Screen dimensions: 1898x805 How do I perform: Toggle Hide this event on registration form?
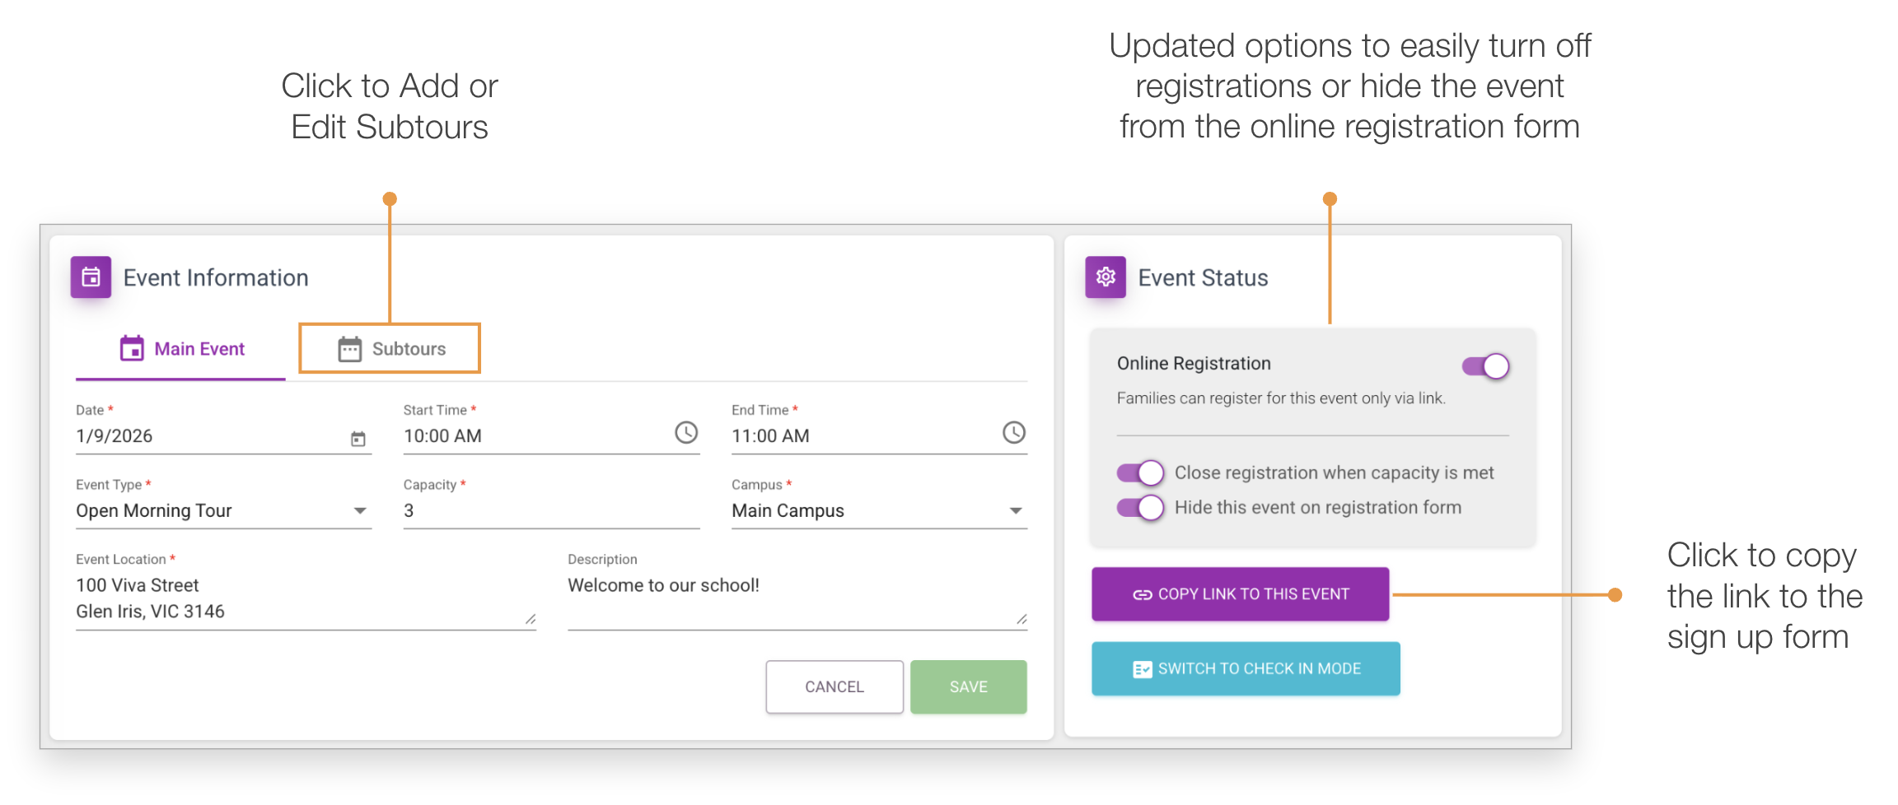coord(1140,507)
